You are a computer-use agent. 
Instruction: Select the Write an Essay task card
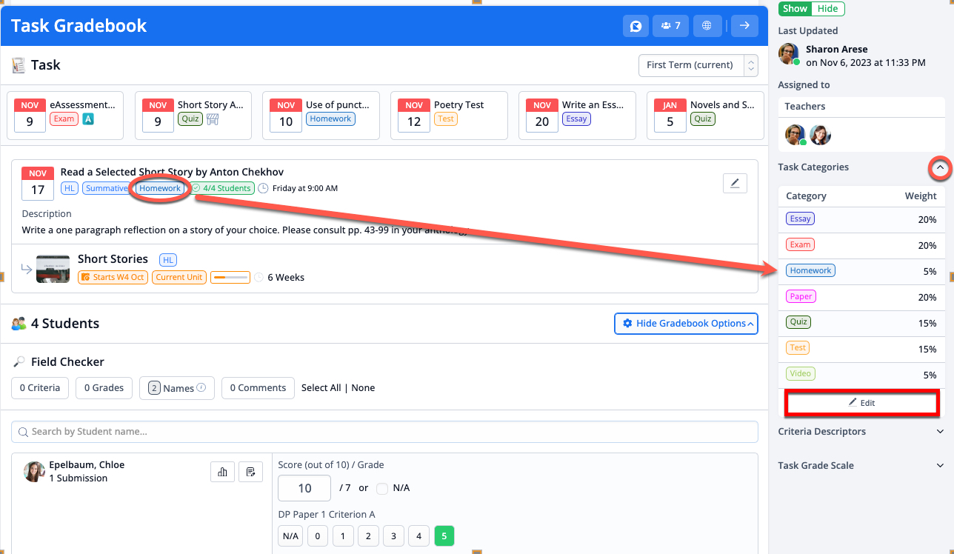pos(577,116)
